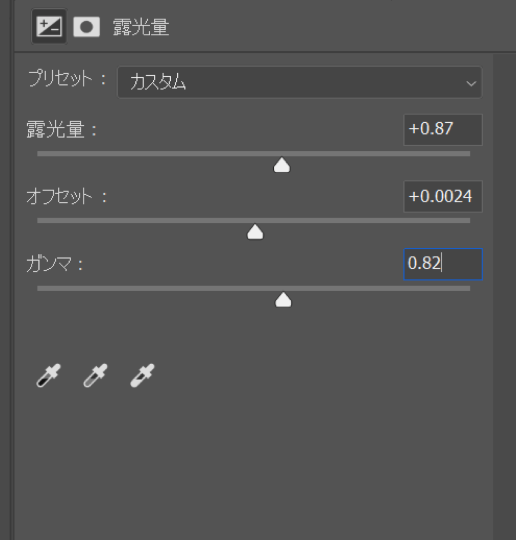Screen dimensions: 516x540
Task: Click the 露光量: label beside the +0.87 field
Action: tap(62, 129)
